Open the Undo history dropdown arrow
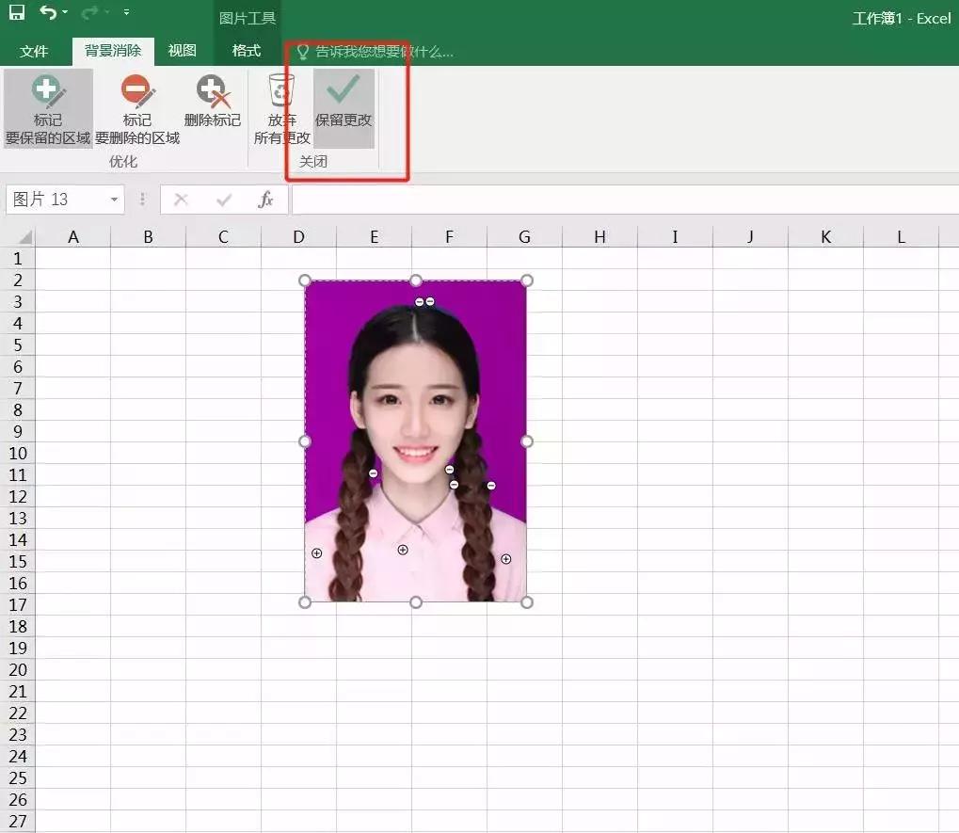Viewport: 959px width, 833px height. tap(65, 13)
